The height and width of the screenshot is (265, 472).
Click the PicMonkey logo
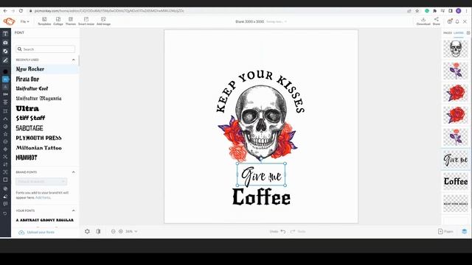tap(9, 21)
